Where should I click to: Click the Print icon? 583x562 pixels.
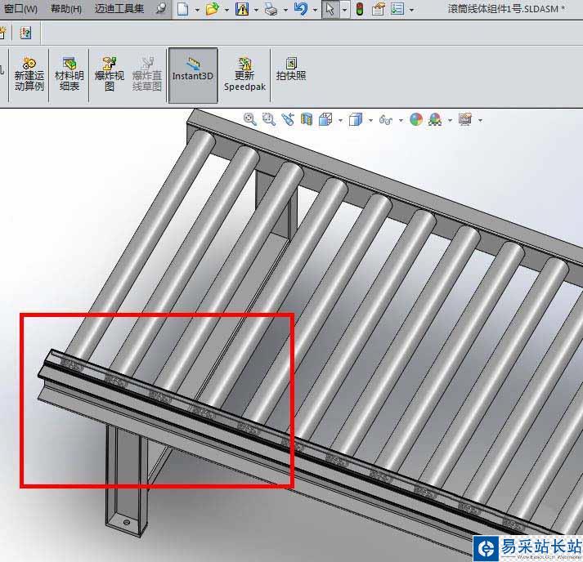[x=271, y=9]
